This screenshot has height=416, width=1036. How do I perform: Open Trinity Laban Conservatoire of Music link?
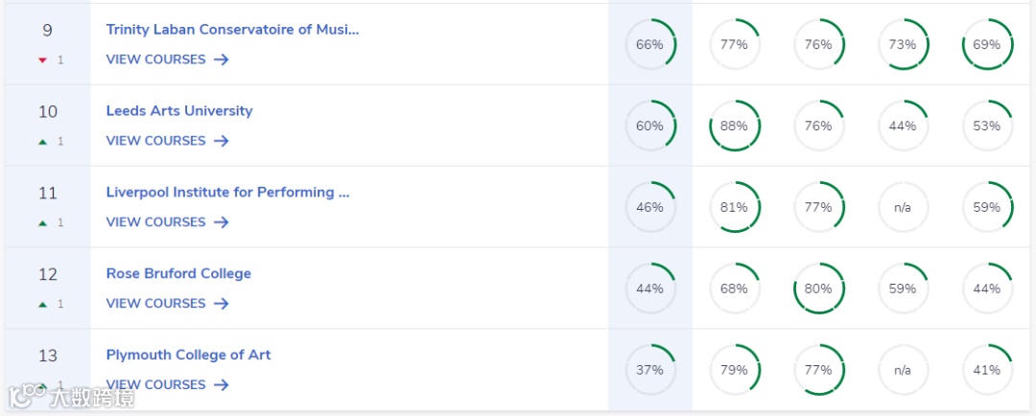pyautogui.click(x=232, y=30)
